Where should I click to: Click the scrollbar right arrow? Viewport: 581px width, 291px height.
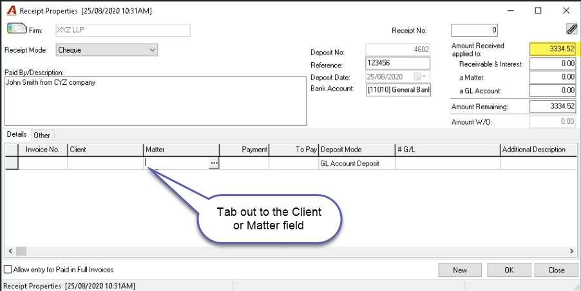click(572, 251)
